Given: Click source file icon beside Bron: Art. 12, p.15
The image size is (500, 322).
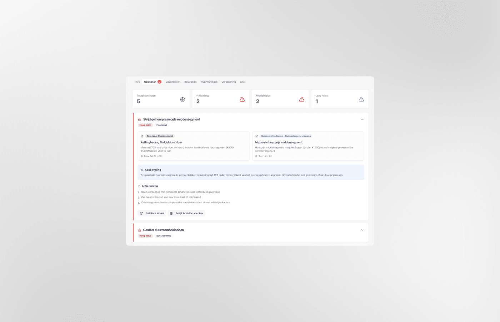Looking at the screenshot, I should 142,156.
